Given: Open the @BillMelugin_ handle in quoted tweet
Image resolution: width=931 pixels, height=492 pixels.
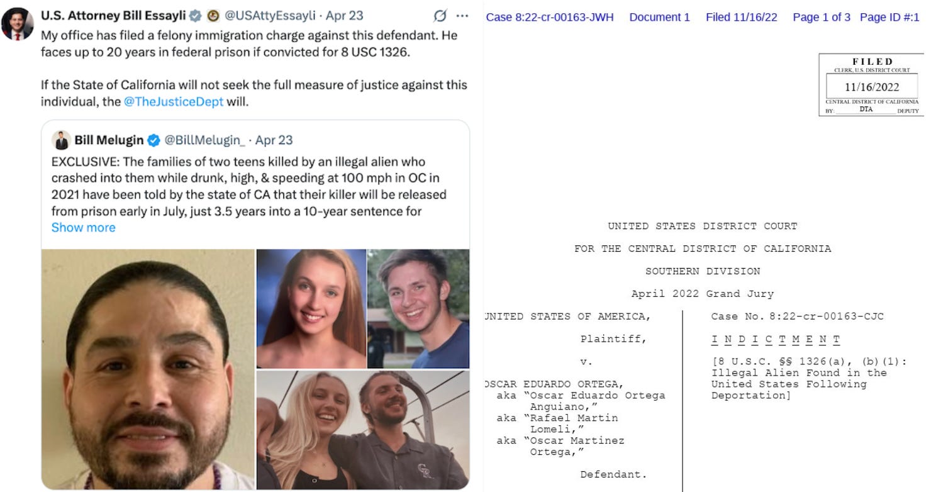Looking at the screenshot, I should 204,140.
